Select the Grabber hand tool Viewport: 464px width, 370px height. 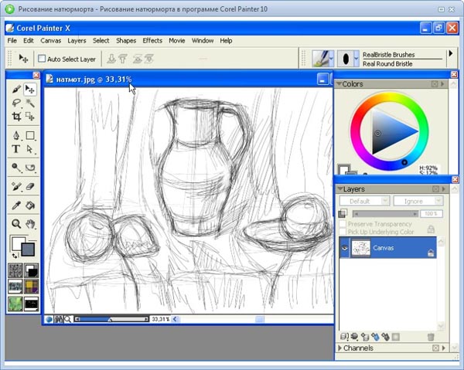[x=30, y=224]
